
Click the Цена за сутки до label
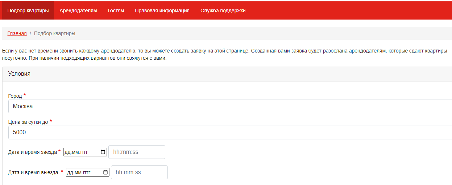coord(28,122)
